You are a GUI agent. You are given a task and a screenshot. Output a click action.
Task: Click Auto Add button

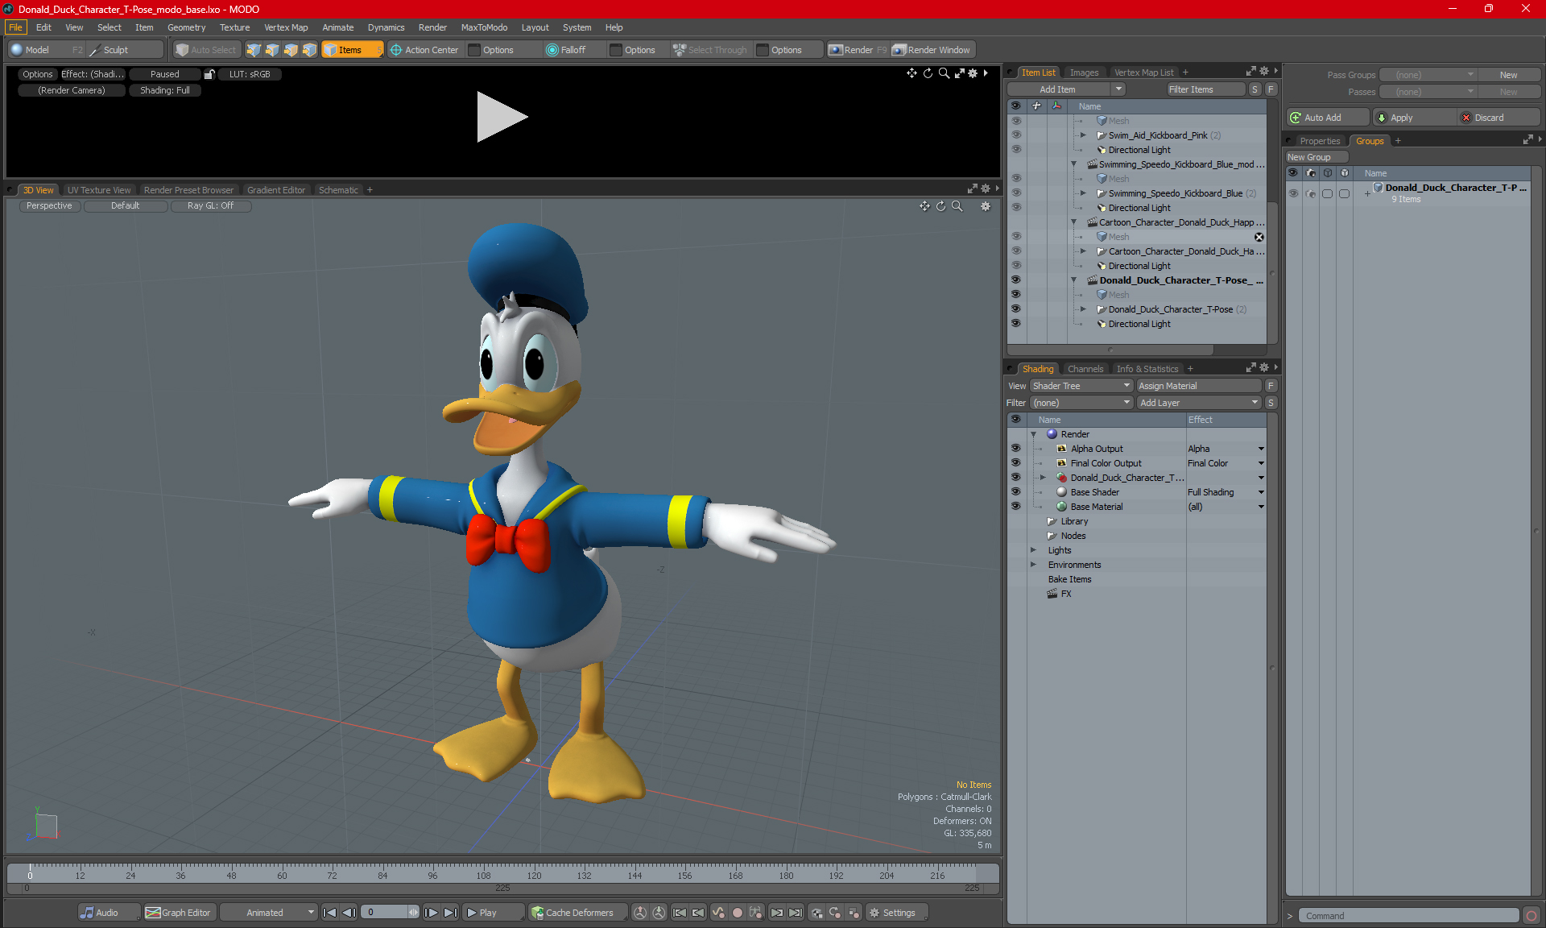[x=1326, y=118]
